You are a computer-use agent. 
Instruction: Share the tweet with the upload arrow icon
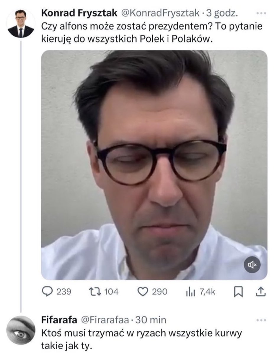point(261,292)
